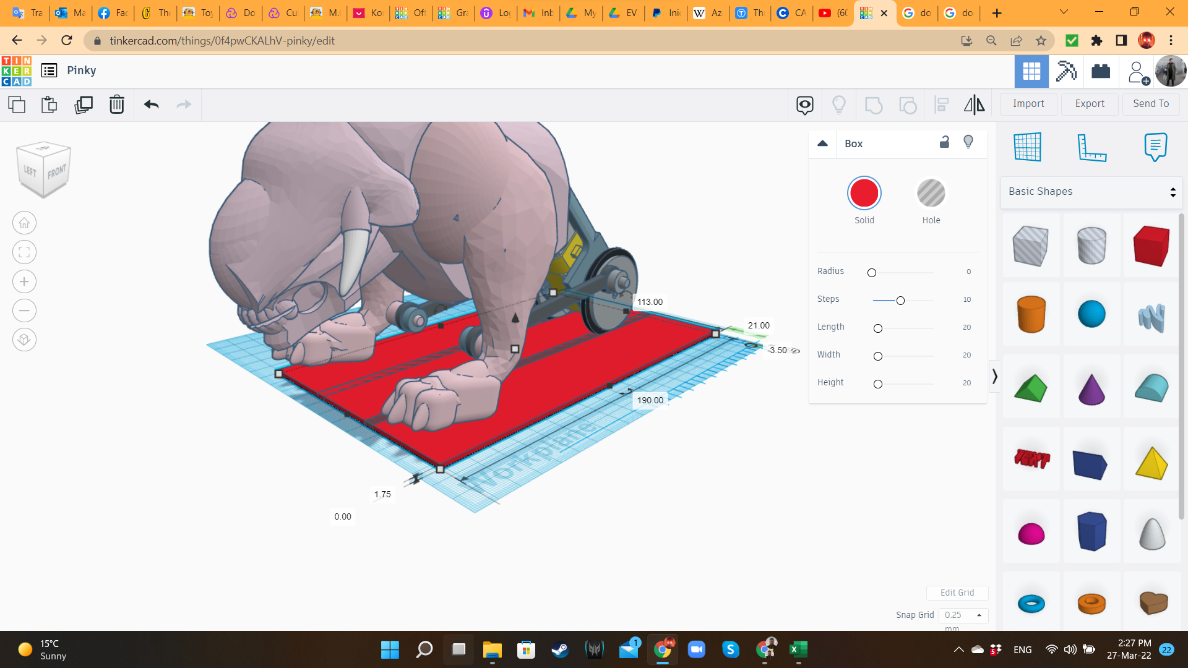
Task: Toggle the lock editing padlock
Action: 944,142
